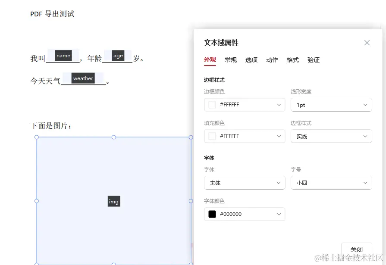Screen dimensions: 386x265
Task: Switch to the 选项 tab
Action: (251, 60)
